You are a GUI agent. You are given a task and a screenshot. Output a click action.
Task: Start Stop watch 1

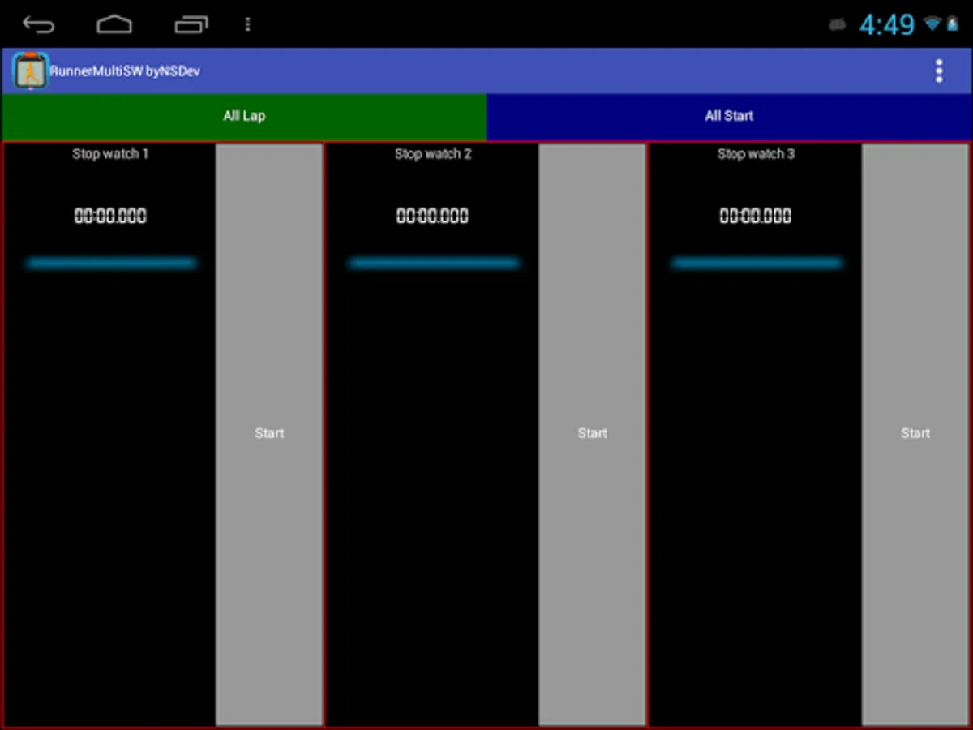[269, 434]
